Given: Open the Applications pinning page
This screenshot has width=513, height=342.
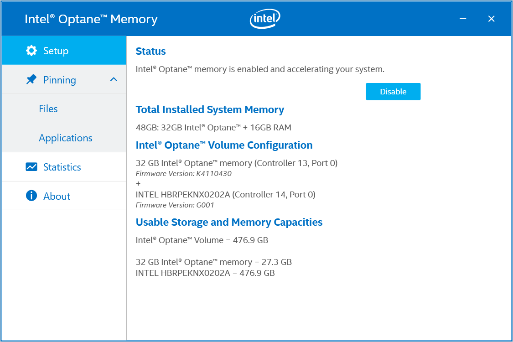Looking at the screenshot, I should (x=65, y=138).
